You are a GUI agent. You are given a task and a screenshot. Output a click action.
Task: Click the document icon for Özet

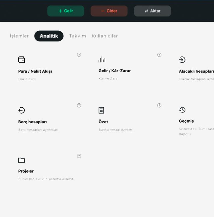pyautogui.click(x=101, y=110)
